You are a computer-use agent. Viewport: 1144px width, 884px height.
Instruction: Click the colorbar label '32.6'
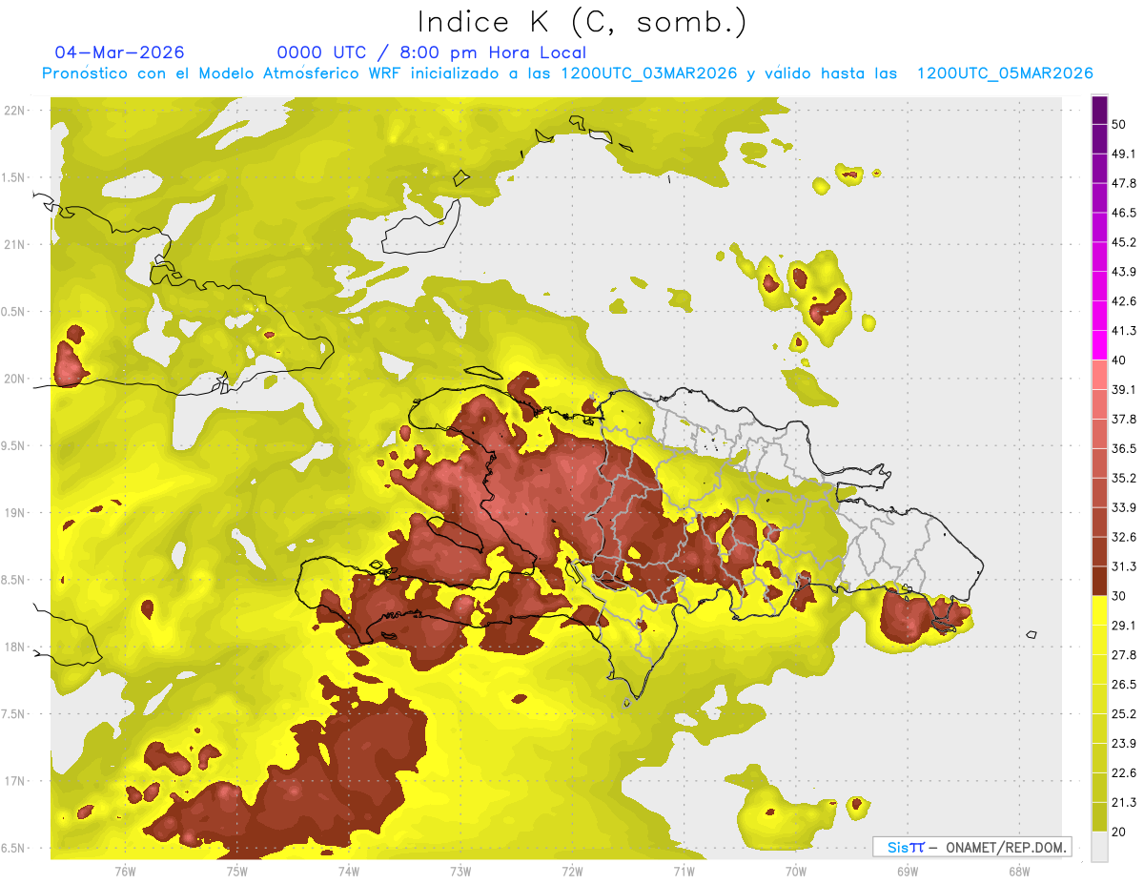pos(1124,537)
